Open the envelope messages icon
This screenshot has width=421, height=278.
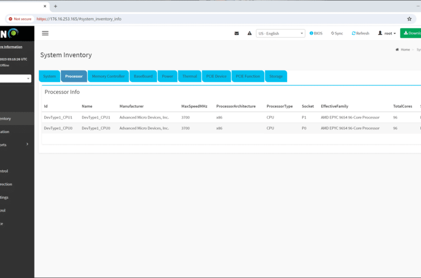(x=236, y=33)
